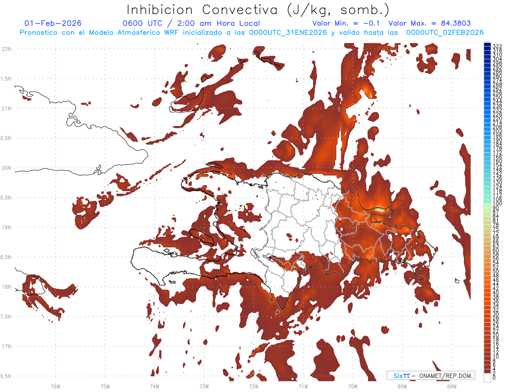This screenshot has width=507, height=392.
Task: Click the "19N" latitude label
Action: pyautogui.click(x=7, y=228)
